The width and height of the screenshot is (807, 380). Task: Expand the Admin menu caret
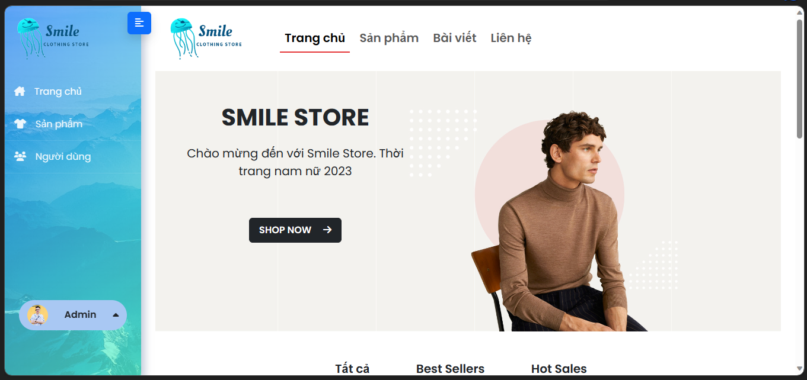(x=116, y=315)
